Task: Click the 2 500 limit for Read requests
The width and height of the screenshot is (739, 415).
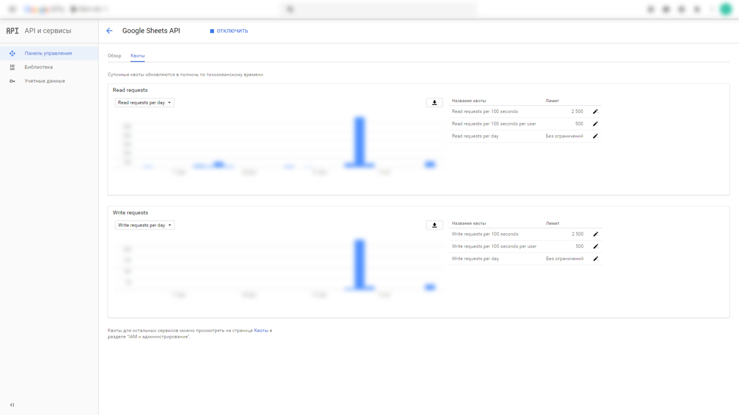Action: 577,112
